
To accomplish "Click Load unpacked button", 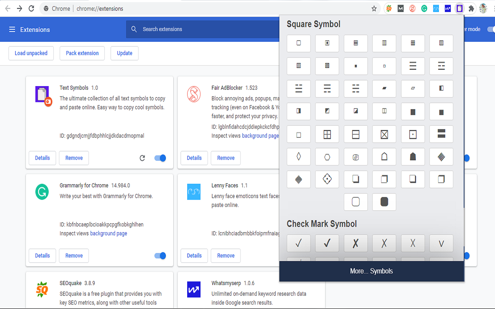I will point(31,53).
